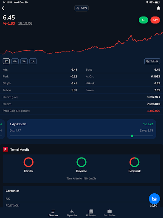Open the Borçluluk ring indicator
The image size is (163, 218).
coord(135,162)
